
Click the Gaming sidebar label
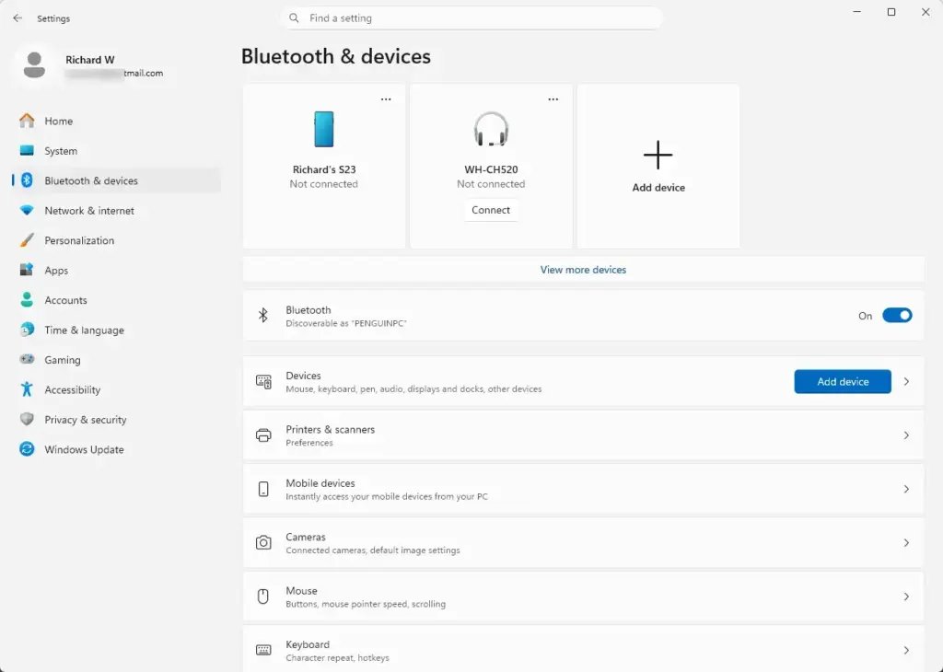(63, 360)
